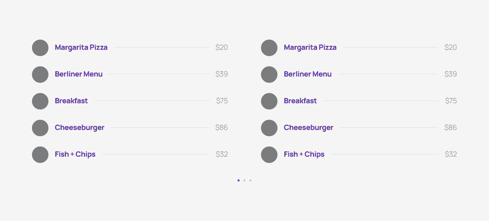
Task: Open Cheeseburger link in right column
Action: click(x=308, y=128)
